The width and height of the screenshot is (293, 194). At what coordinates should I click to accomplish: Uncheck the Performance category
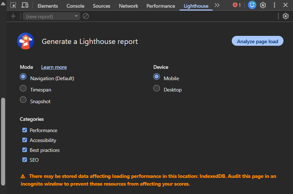pyautogui.click(x=25, y=130)
